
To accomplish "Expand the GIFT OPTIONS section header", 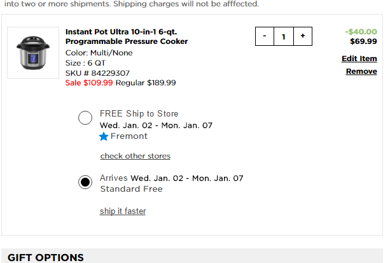I will 46,257.
